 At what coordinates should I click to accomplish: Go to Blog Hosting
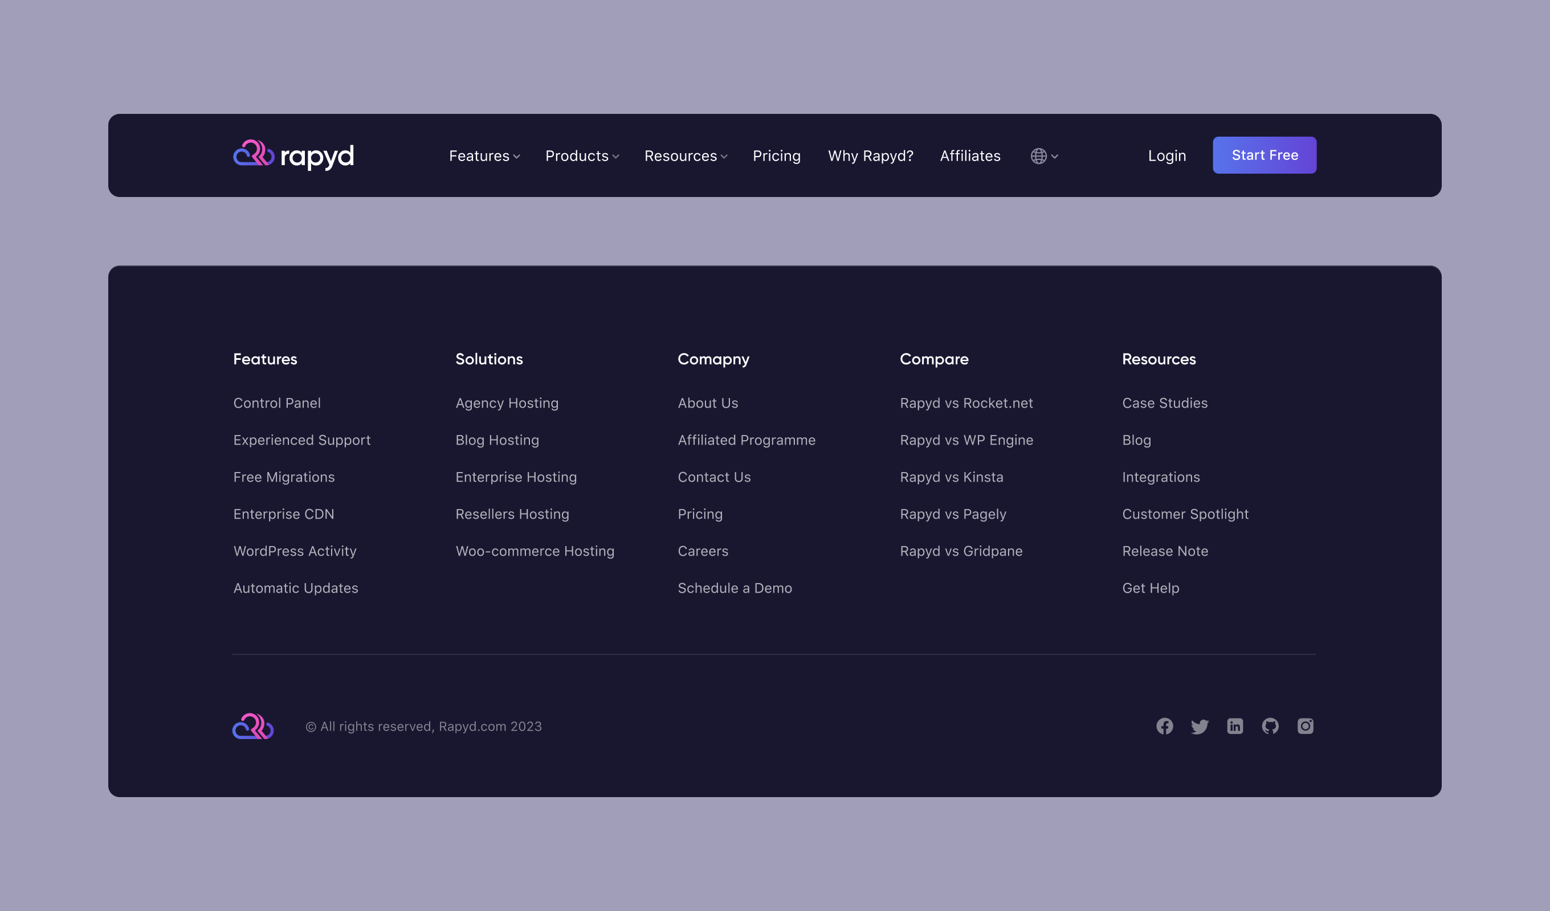point(497,440)
